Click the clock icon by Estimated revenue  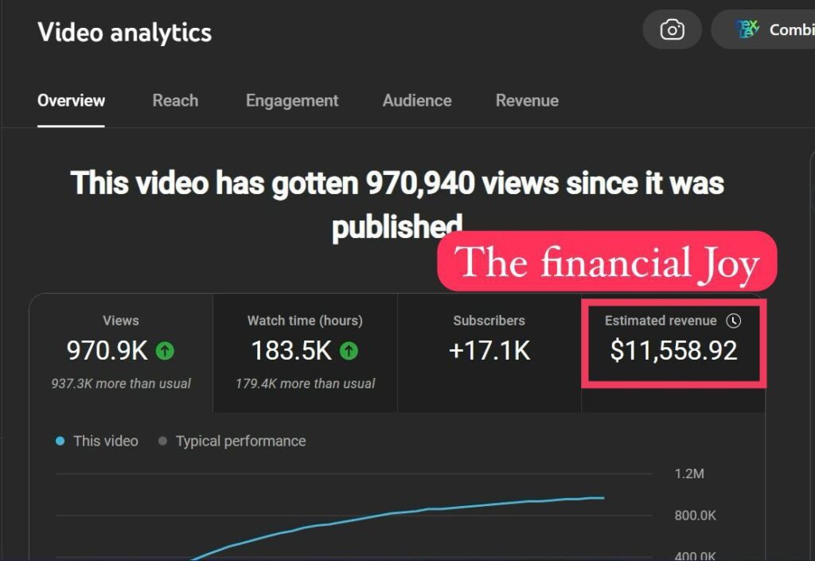tap(734, 321)
